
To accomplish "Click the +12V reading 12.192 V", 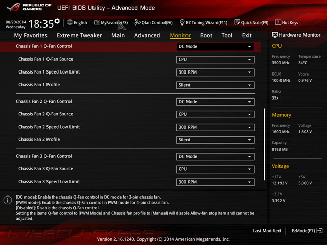I will [279, 183].
